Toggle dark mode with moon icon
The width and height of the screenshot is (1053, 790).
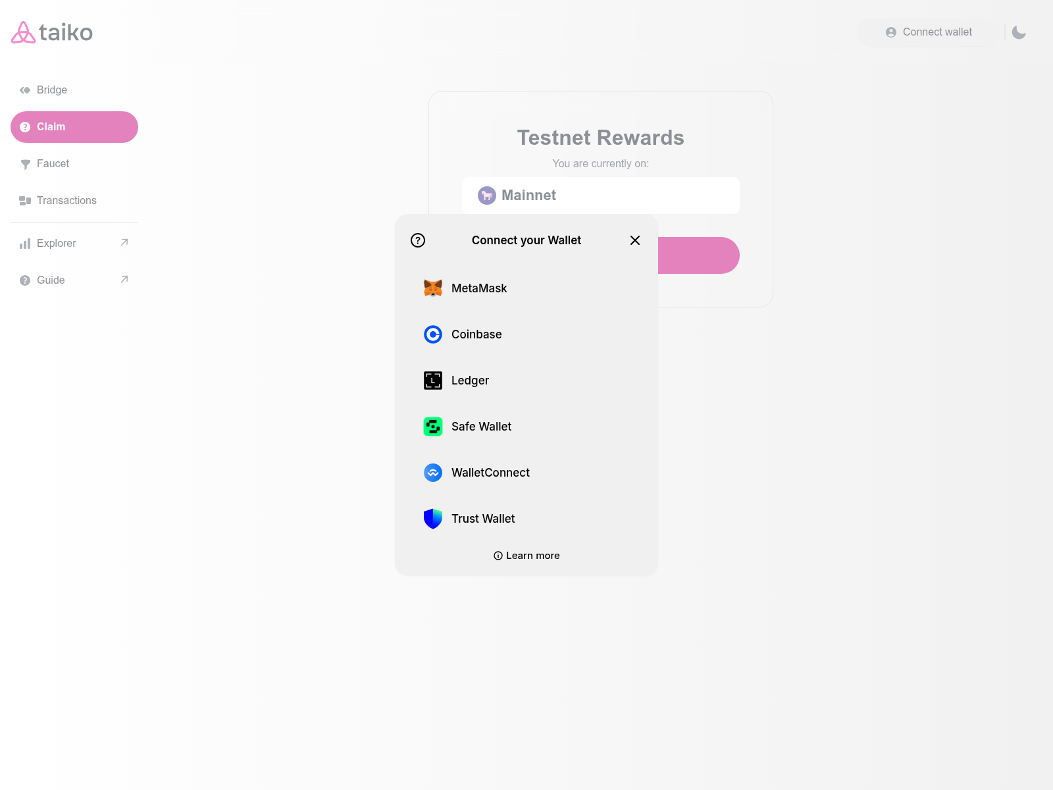click(1019, 32)
